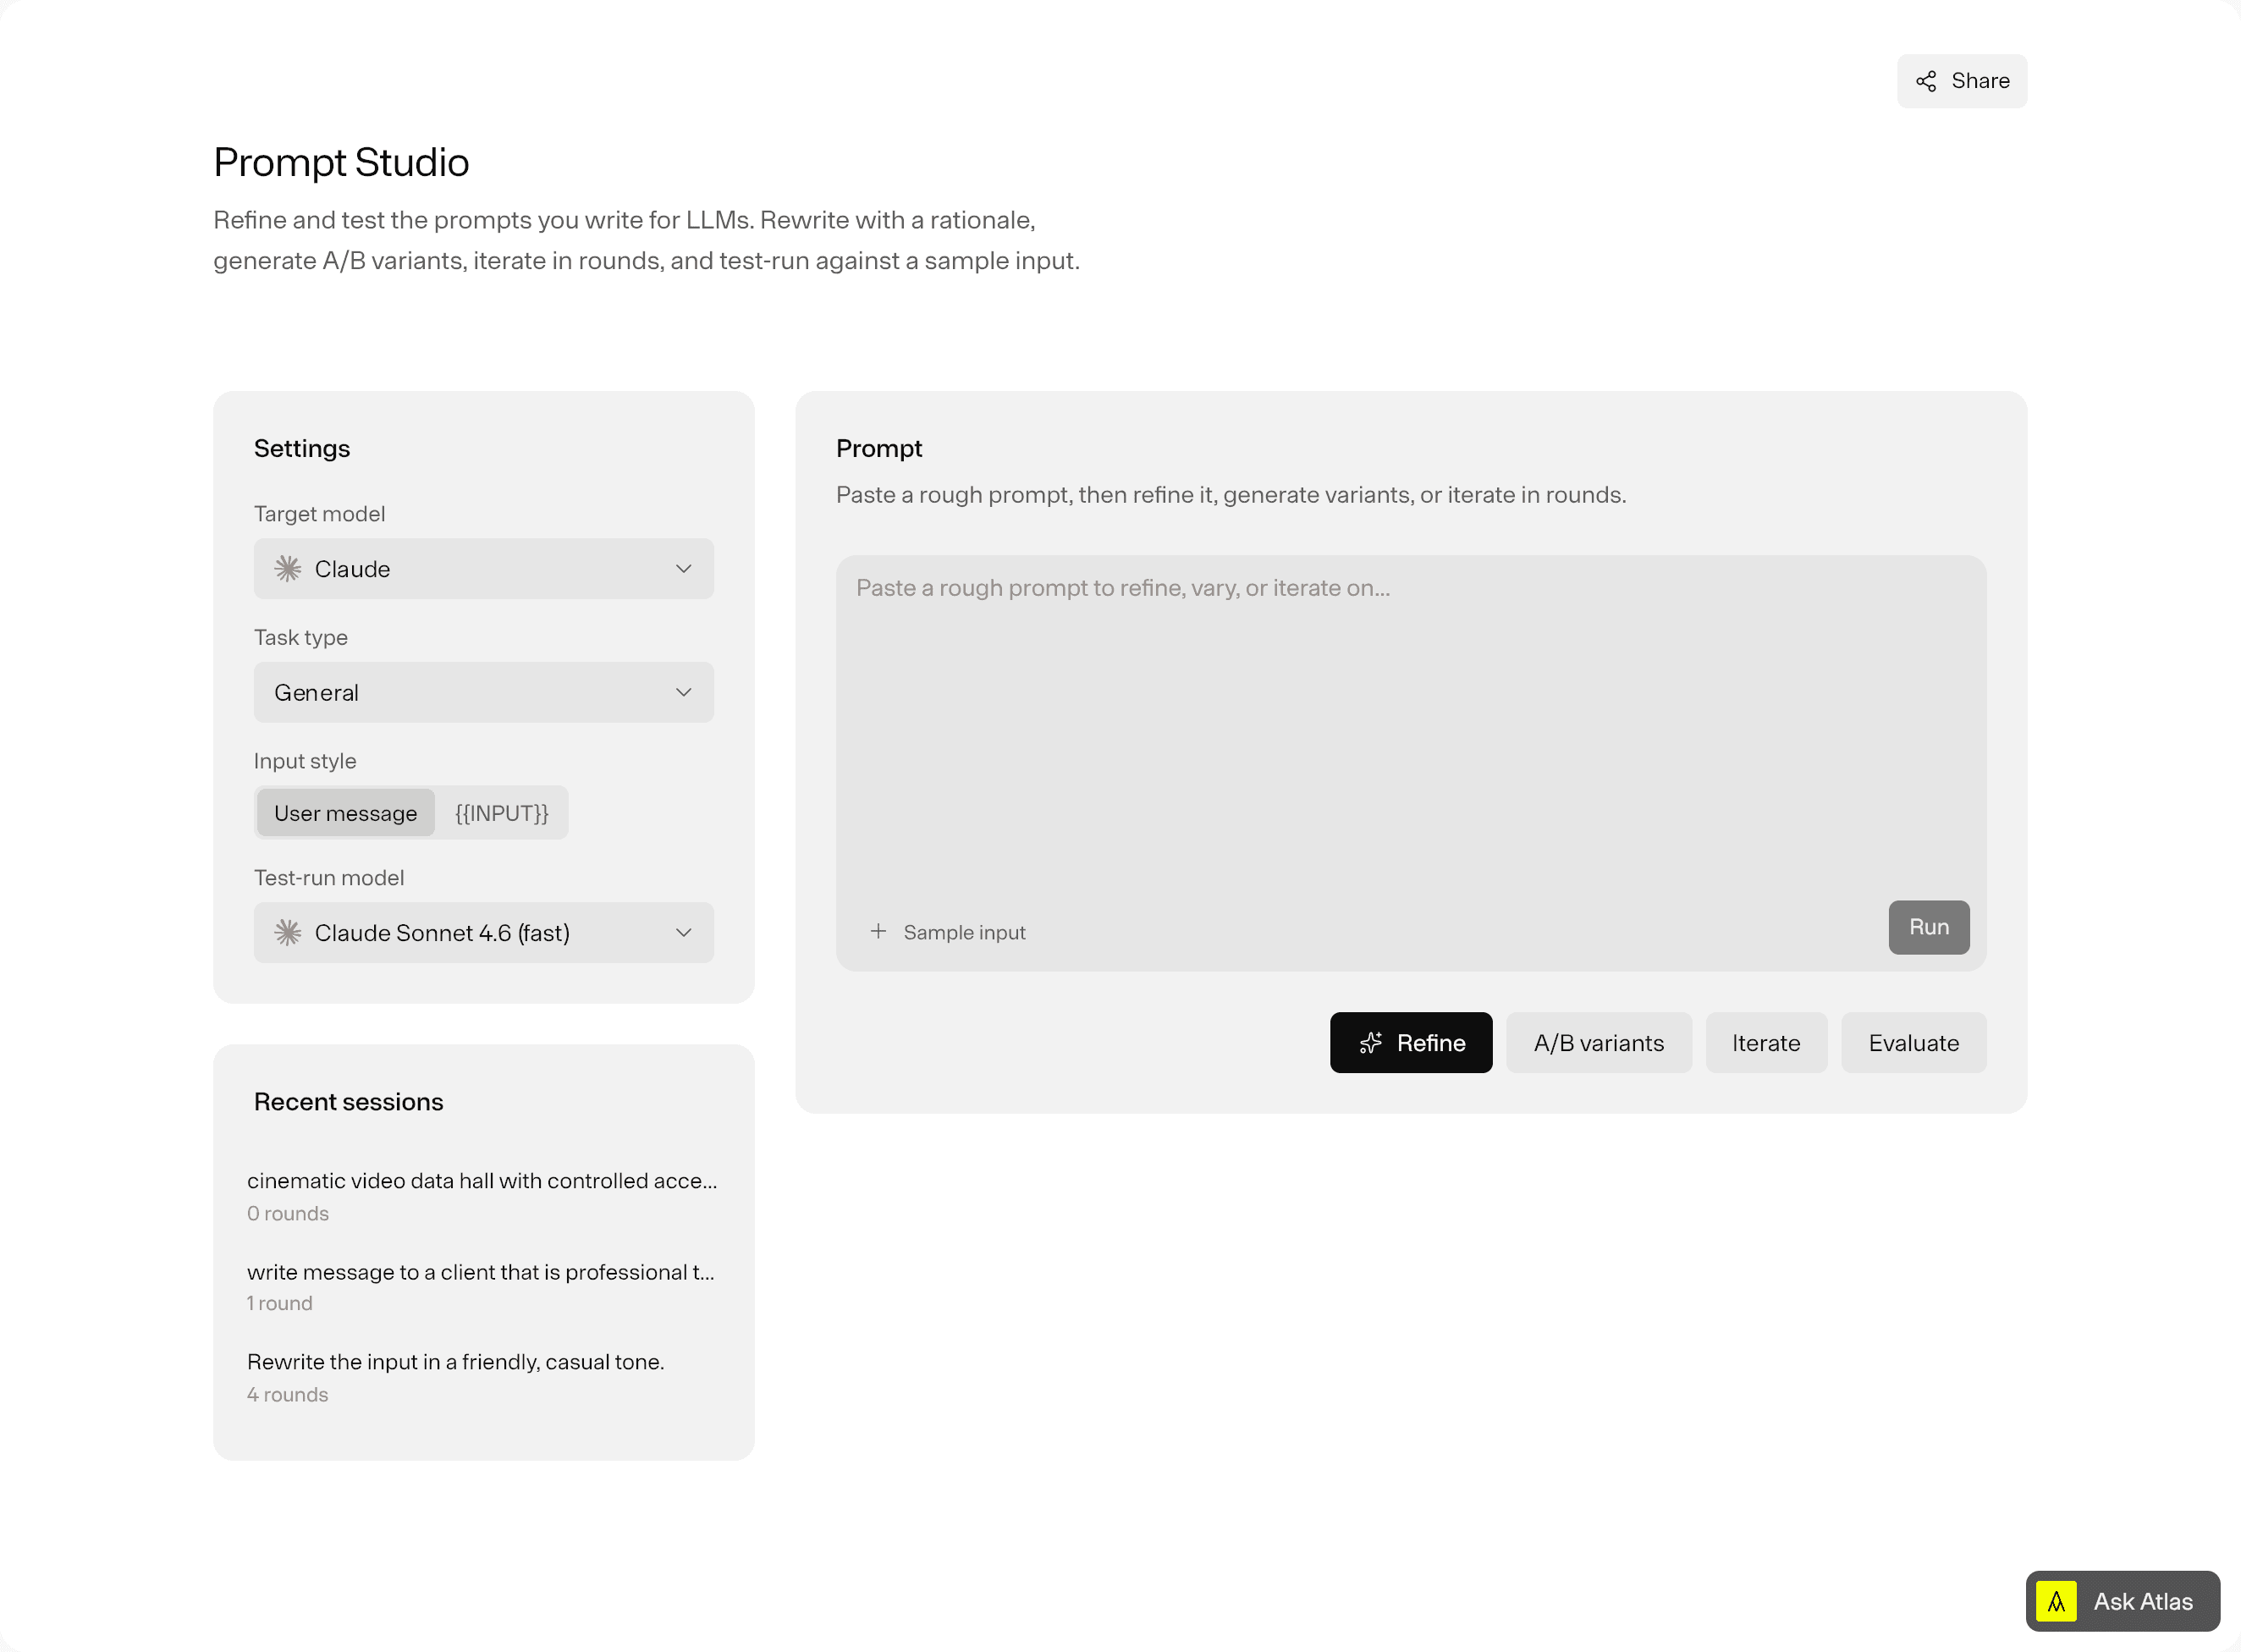Open the Rewrite the input in friendly tone session

(483, 1377)
